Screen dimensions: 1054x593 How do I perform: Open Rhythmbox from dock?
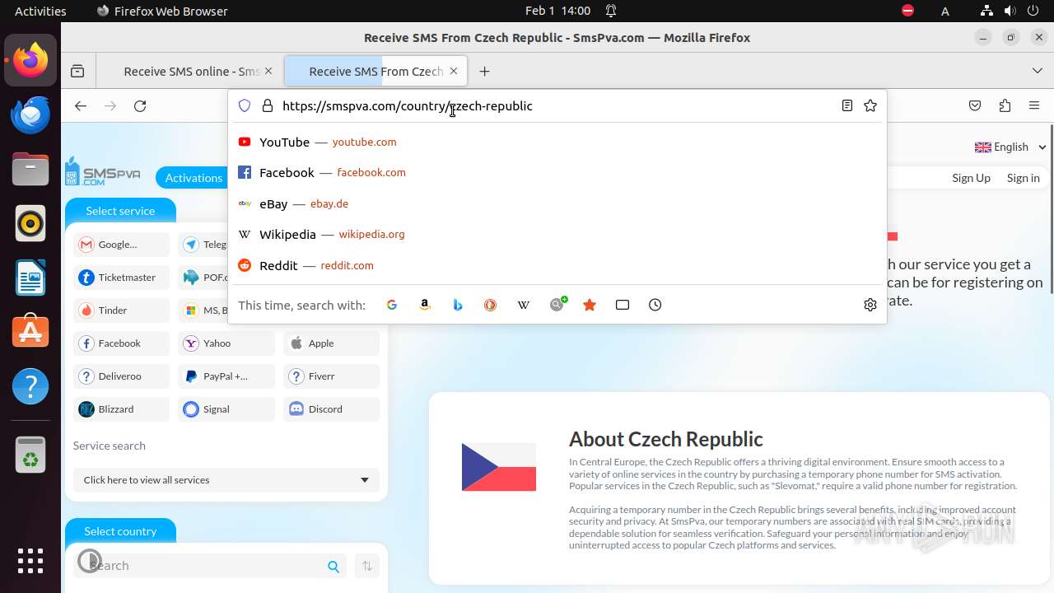[30, 223]
